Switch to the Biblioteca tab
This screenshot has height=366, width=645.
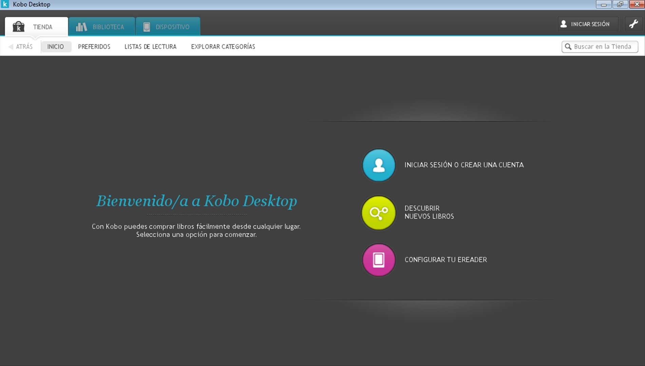click(x=101, y=26)
